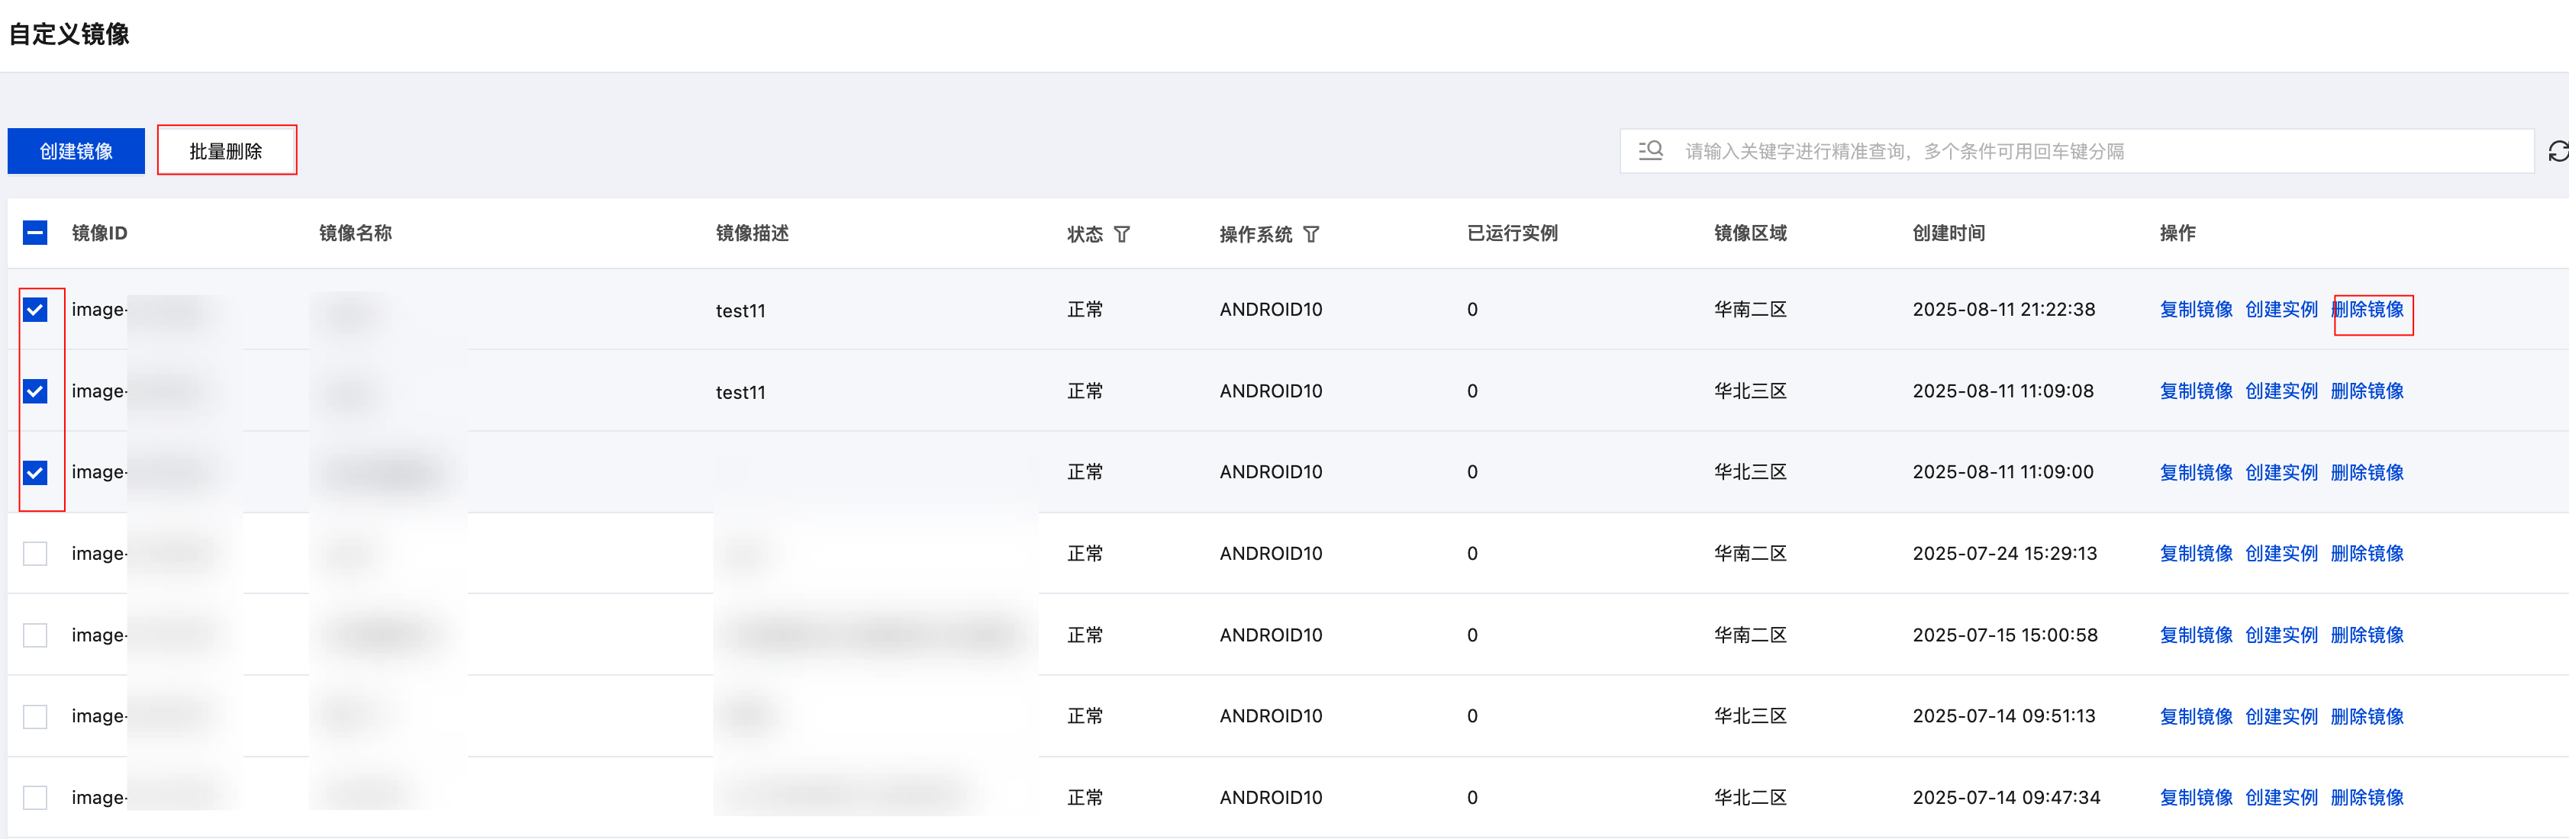The width and height of the screenshot is (2569, 839).
Task: Click 删除镜像 for the 11:09:00 image
Action: [x=2368, y=472]
